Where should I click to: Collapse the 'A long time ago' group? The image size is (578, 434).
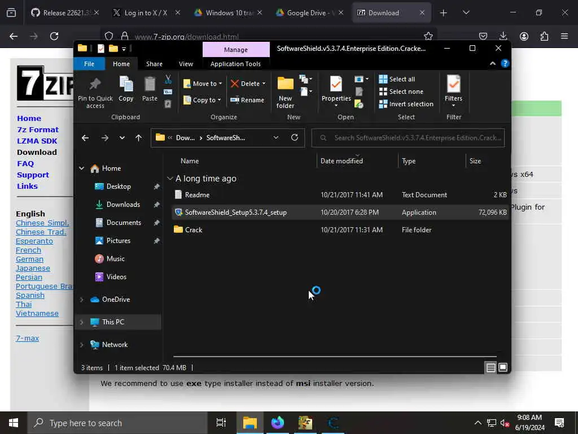click(x=170, y=179)
